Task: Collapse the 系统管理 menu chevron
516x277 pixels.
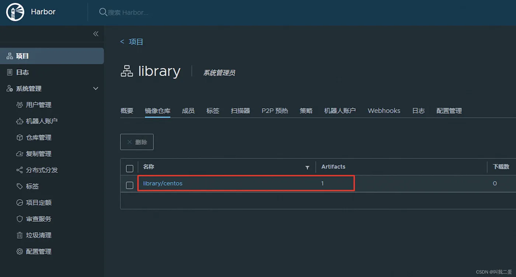Action: (96, 89)
